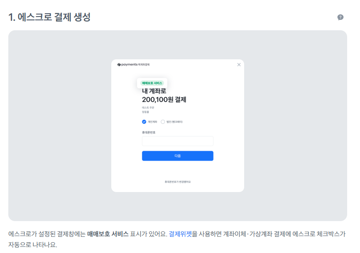Focus the 휴대폰번호 input field
Viewport: 360px width, 253px height.
(177, 141)
